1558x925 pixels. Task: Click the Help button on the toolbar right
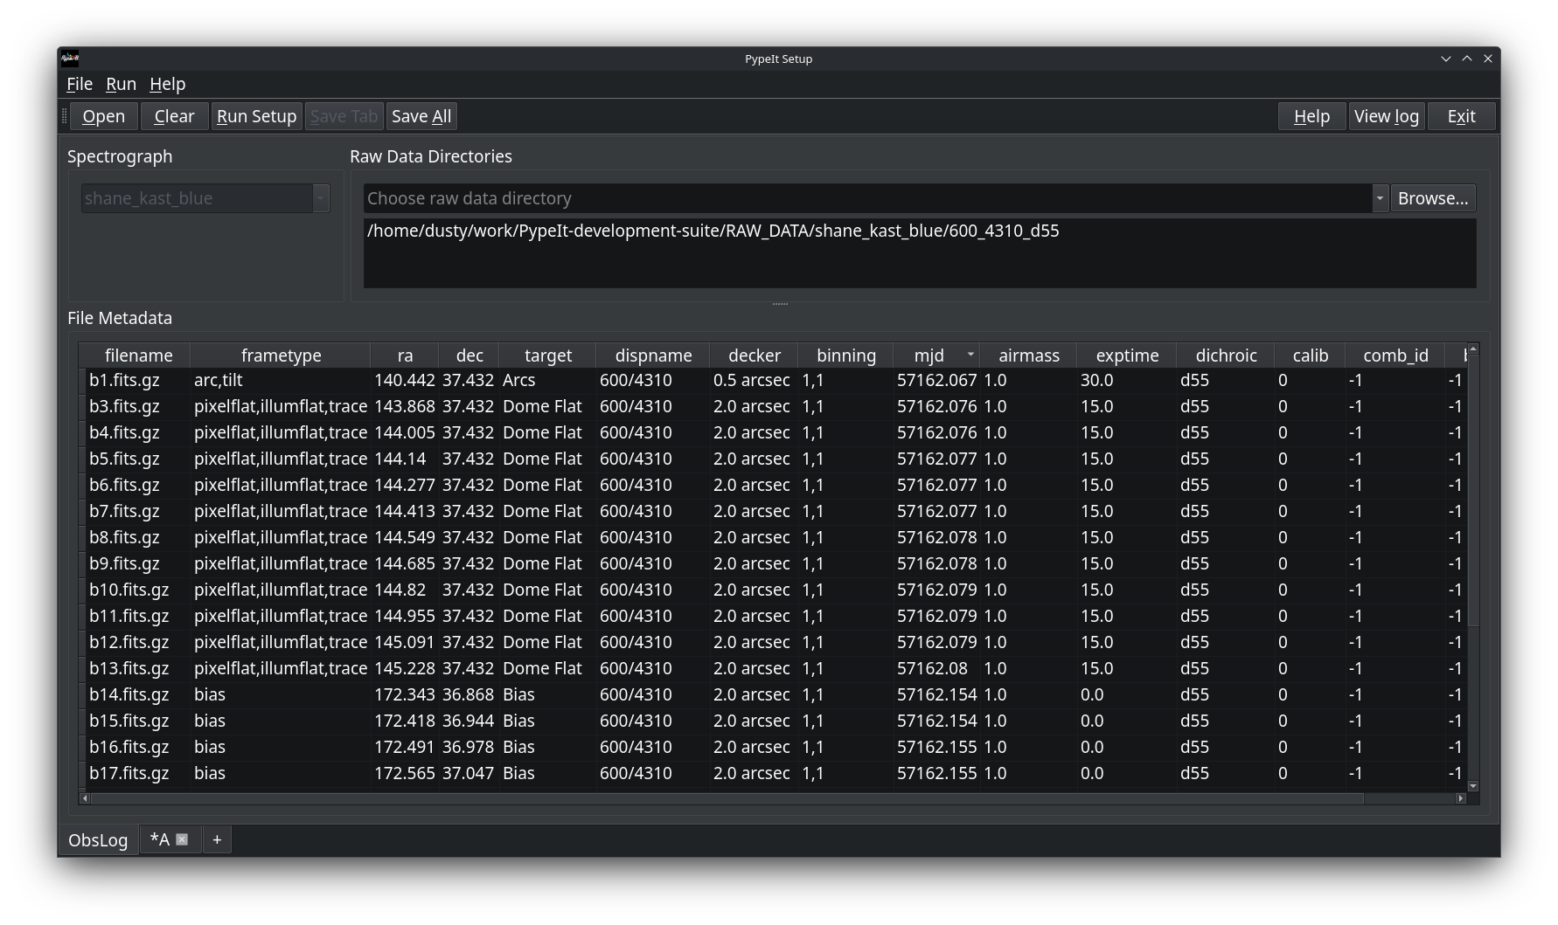pos(1311,116)
